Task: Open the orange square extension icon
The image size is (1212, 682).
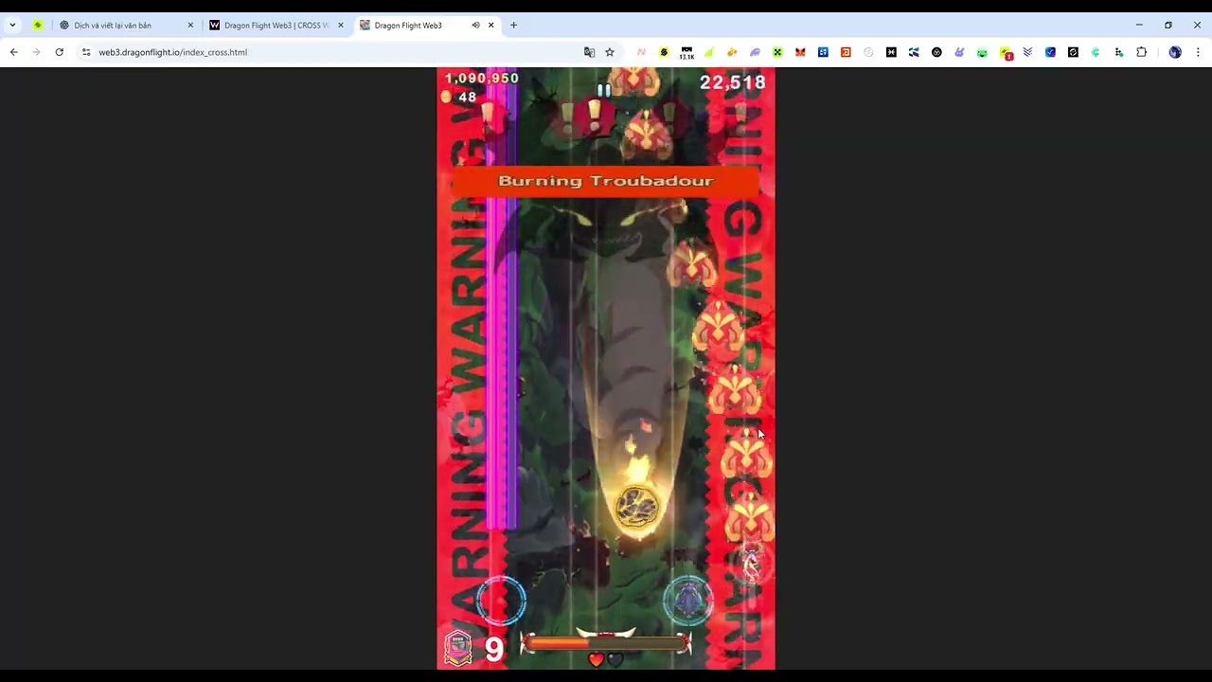Action: click(846, 52)
